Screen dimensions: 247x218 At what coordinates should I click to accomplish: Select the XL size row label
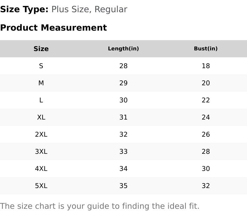point(41,117)
